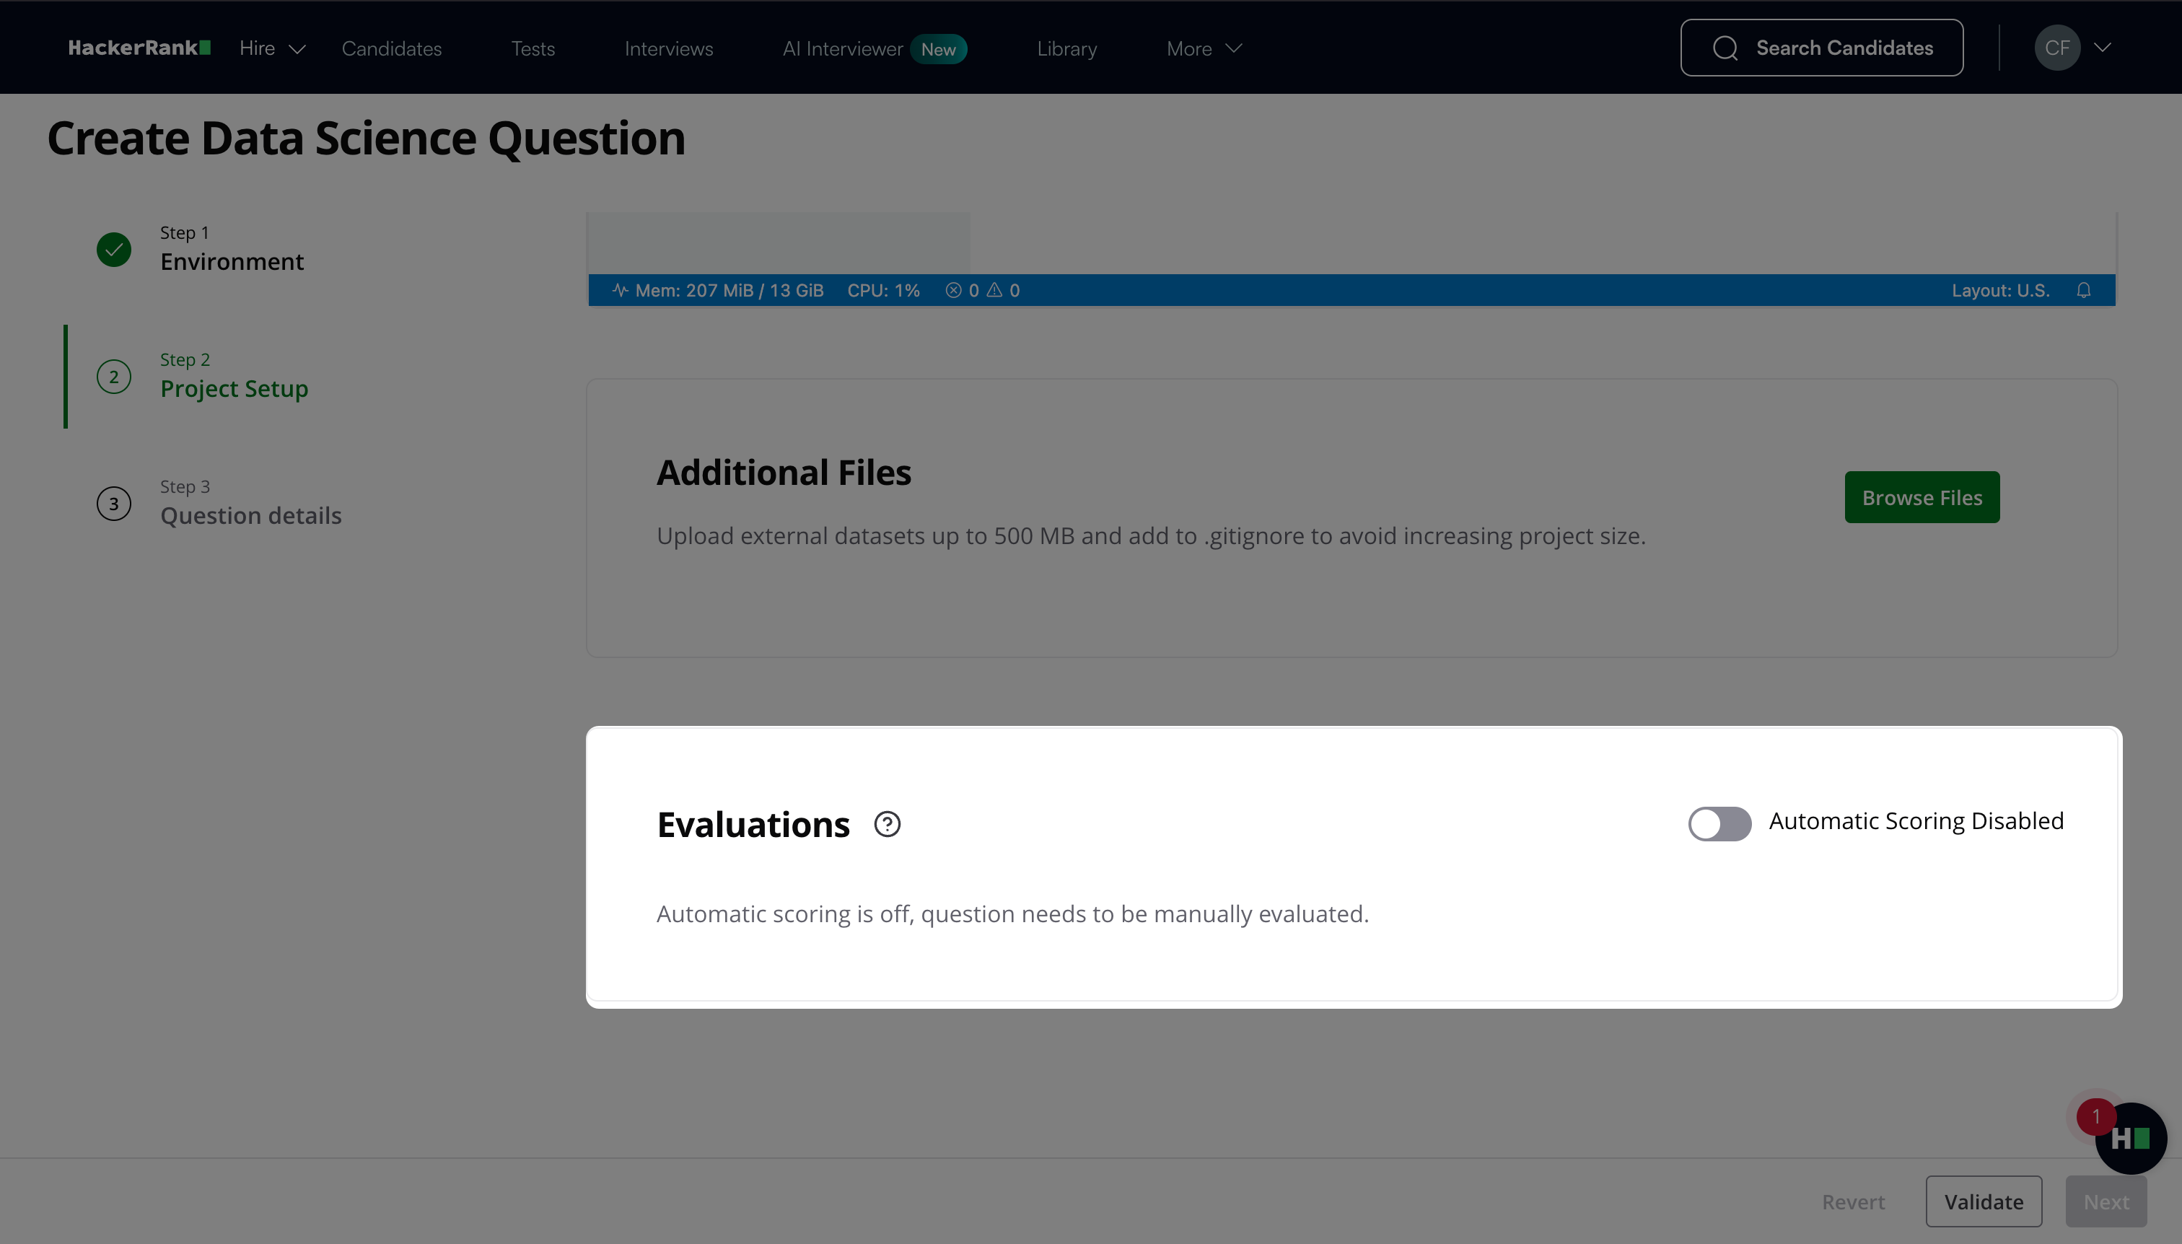Image resolution: width=2182 pixels, height=1244 pixels.
Task: Click the errors and warnings counter icon
Action: [983, 291]
